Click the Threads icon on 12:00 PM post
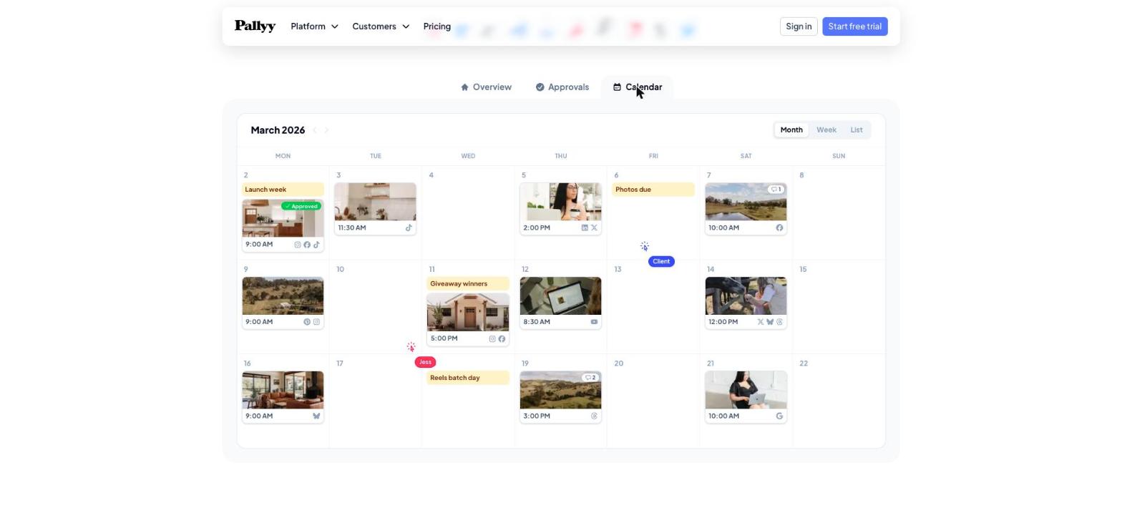This screenshot has width=1122, height=513. click(x=779, y=322)
